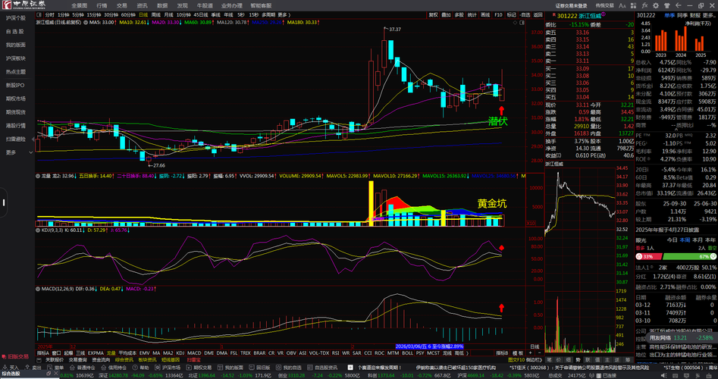This screenshot has width=718, height=379.
Task: Open F10 company info button
Action: click(498, 14)
